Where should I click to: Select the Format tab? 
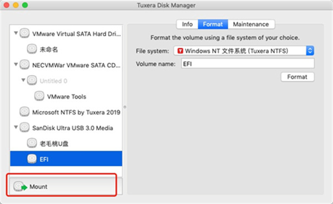pos(213,24)
